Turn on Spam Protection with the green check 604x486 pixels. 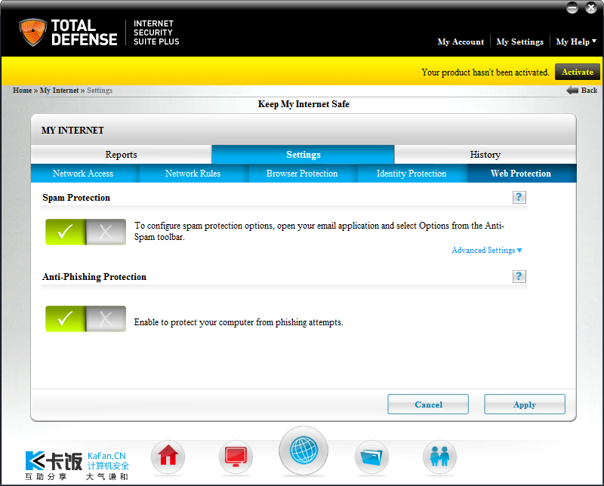click(66, 232)
